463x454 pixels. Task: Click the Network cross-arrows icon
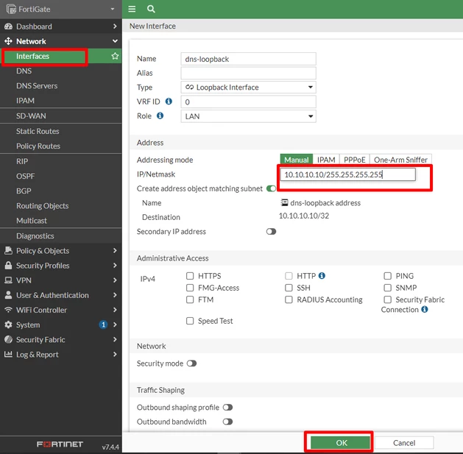click(x=8, y=41)
